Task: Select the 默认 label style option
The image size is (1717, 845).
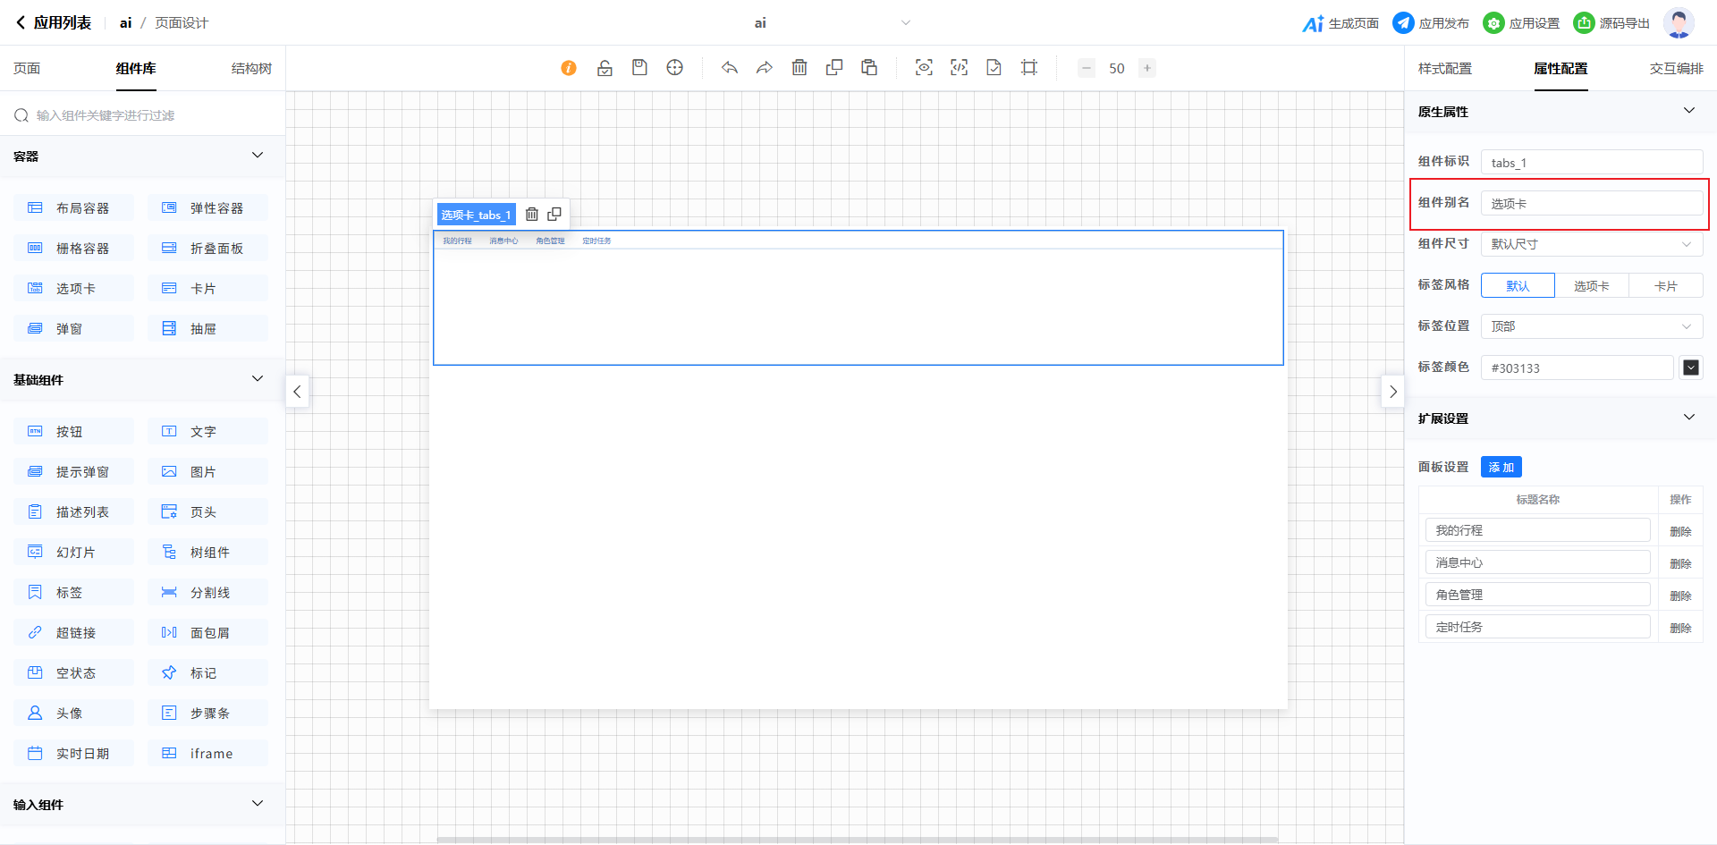Action: (x=1518, y=286)
